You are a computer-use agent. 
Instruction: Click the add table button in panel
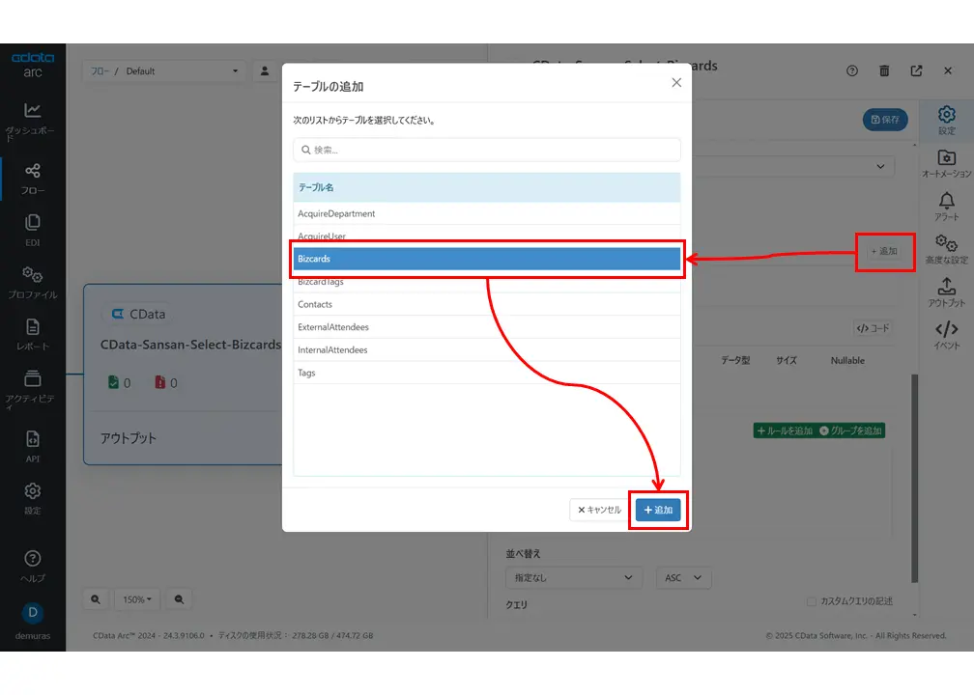(x=884, y=251)
